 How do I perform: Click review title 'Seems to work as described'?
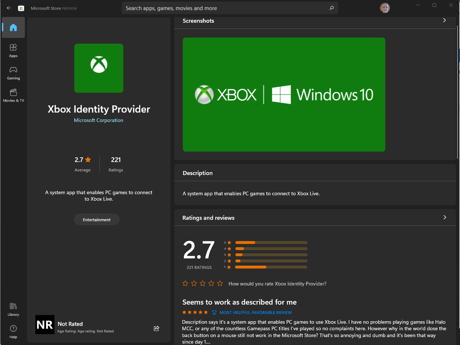[x=239, y=302]
